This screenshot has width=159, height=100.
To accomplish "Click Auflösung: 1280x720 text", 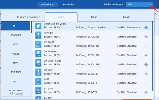I will pos(87,74).
